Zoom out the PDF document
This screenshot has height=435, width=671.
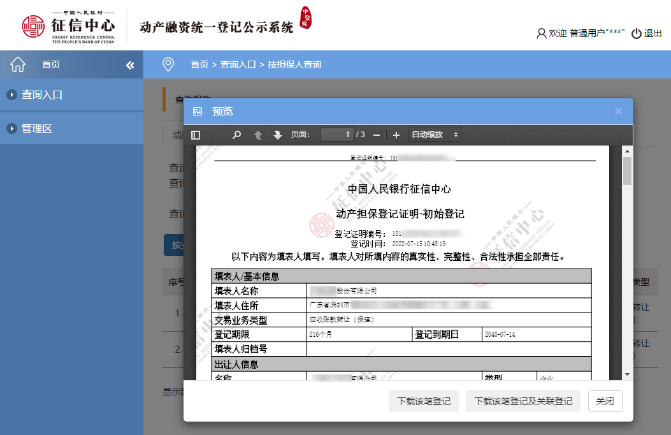click(x=377, y=135)
